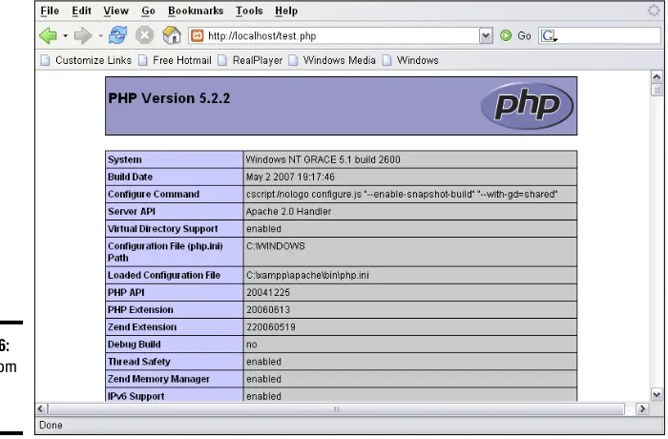Click the horizontal scrollbar left arrow
Screen dimensions: 668x439
click(x=41, y=409)
